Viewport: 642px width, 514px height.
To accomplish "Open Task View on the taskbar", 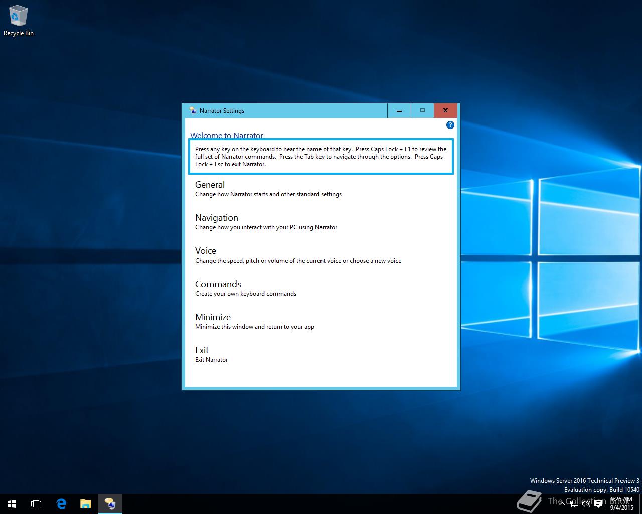I will tap(36, 504).
